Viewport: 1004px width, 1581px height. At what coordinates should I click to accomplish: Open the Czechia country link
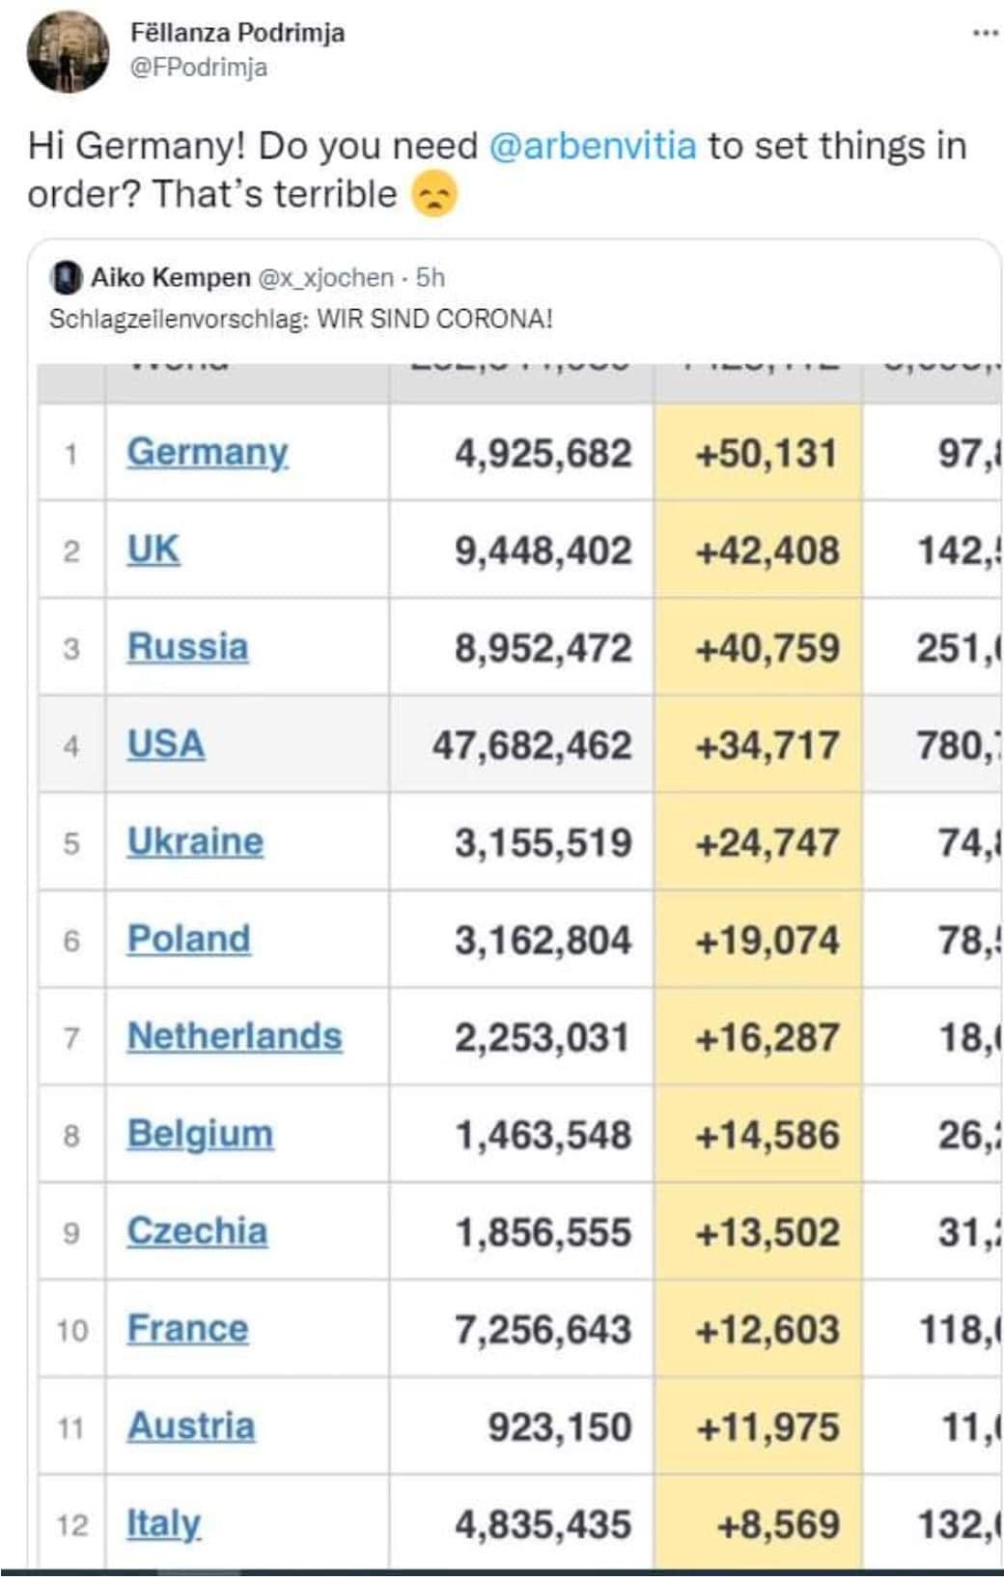(x=197, y=1231)
